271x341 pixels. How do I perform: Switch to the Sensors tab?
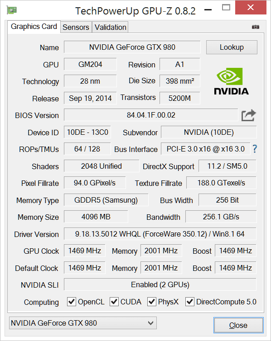tap(76, 27)
